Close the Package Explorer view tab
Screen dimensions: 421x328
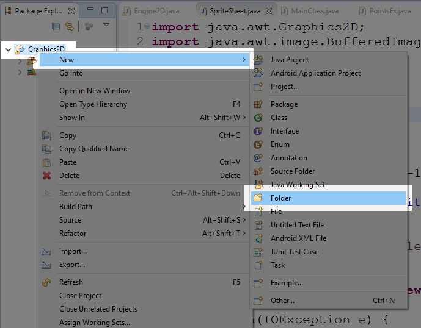(71, 11)
